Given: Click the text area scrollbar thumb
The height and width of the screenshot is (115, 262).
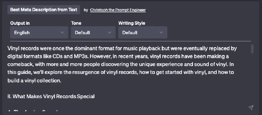Looking at the screenshot, I should coord(252,49).
